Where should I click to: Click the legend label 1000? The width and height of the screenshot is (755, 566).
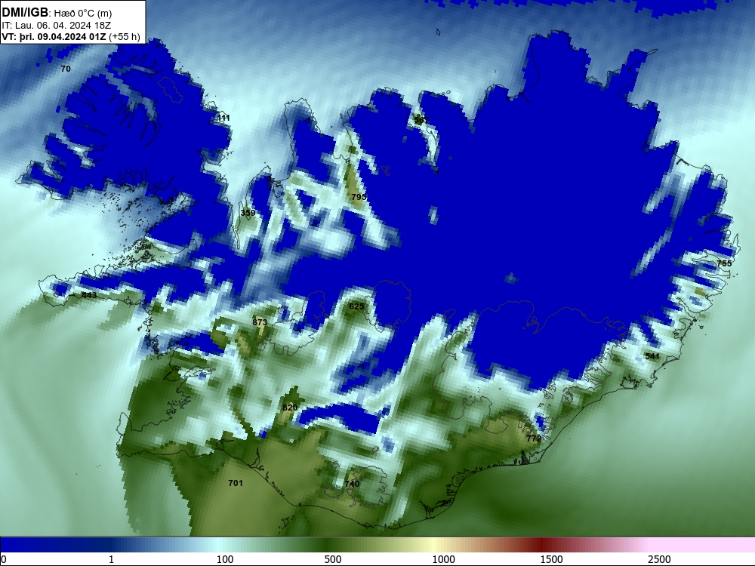click(x=443, y=559)
